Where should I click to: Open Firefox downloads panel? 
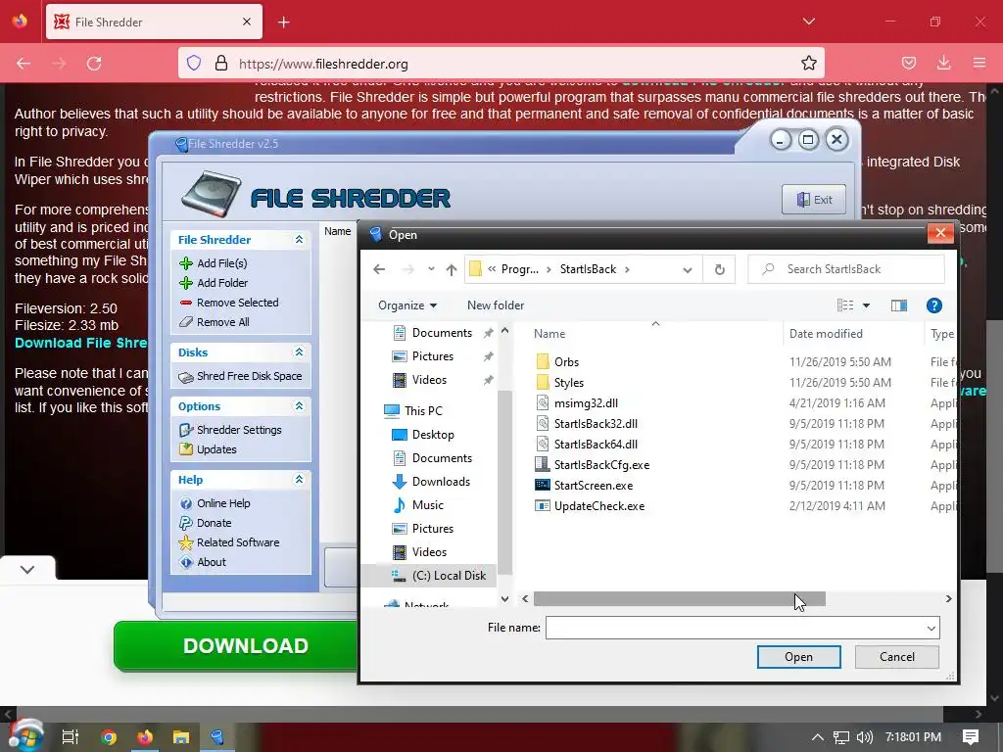(x=943, y=63)
